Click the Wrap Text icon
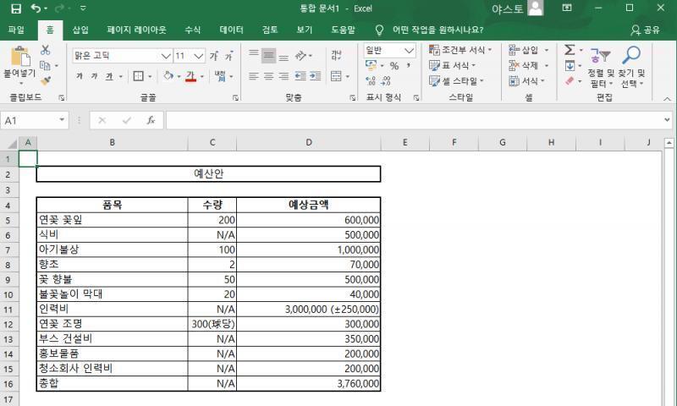Screen dimensions: 677x406 tap(336, 55)
